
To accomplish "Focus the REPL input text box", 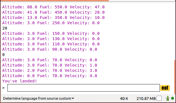I will (x=84, y=88).
